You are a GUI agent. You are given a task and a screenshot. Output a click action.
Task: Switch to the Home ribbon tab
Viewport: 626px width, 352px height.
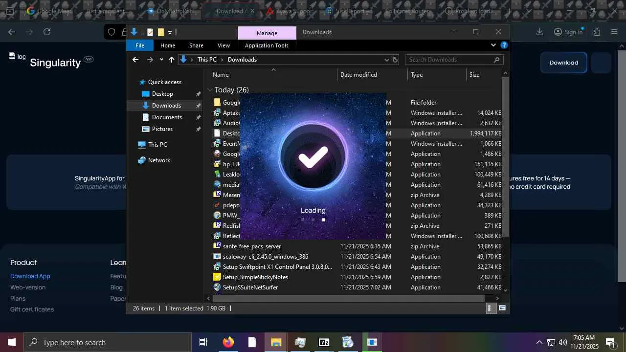[168, 45]
